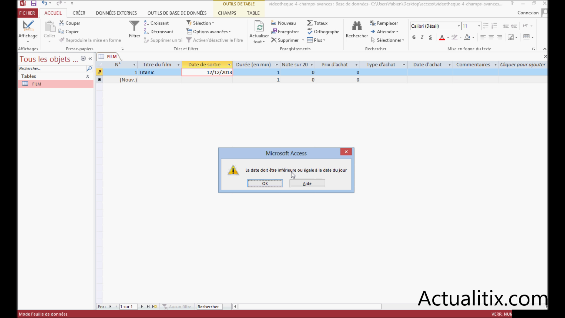This screenshot has width=565, height=318.
Task: Go to first record navigation arrow
Action: point(110,307)
